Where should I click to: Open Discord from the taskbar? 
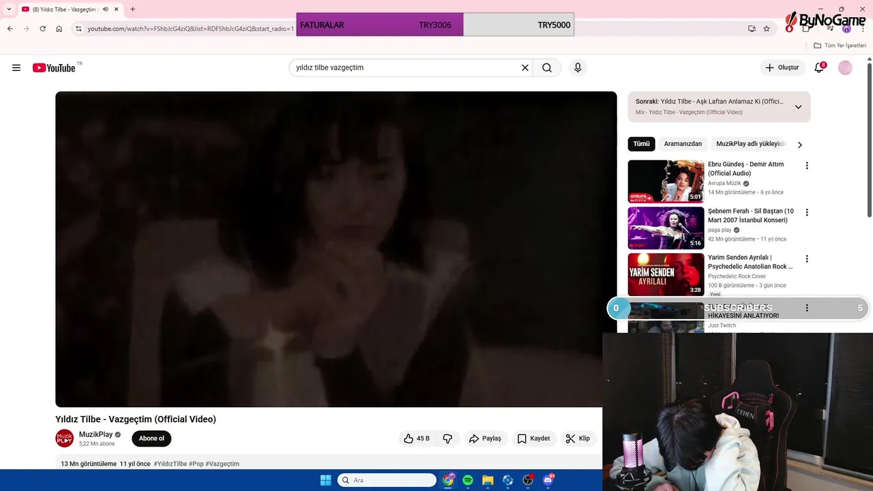click(x=548, y=480)
